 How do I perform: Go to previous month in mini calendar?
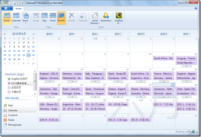5,34
